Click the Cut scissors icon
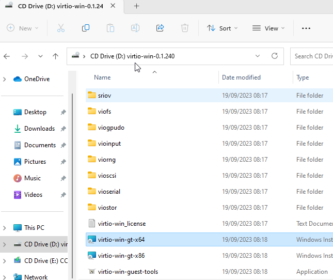Viewport: 333px width, 280px height. tap(61, 28)
